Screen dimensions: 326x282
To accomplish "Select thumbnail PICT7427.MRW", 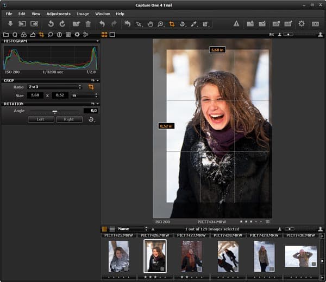I will click(x=191, y=257).
